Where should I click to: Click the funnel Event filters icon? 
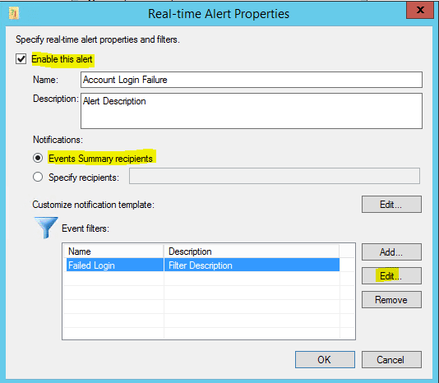pos(46,228)
